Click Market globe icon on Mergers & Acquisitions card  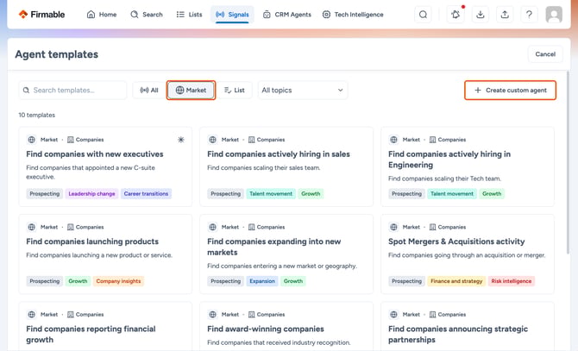pyautogui.click(x=393, y=227)
